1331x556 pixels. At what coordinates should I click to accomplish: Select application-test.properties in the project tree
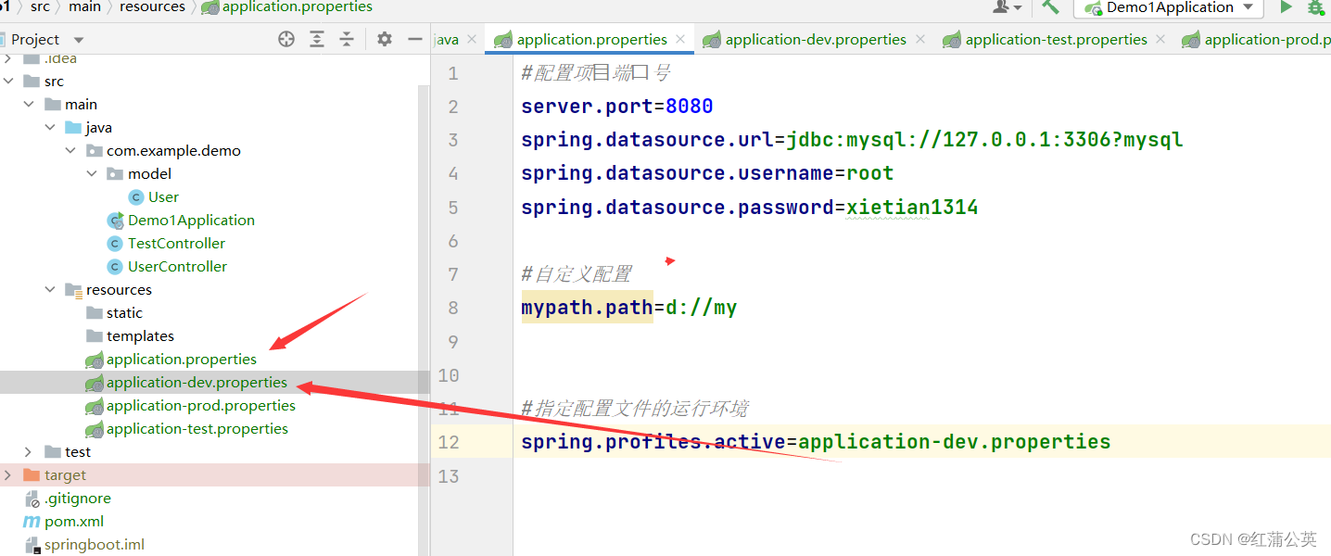pos(197,428)
